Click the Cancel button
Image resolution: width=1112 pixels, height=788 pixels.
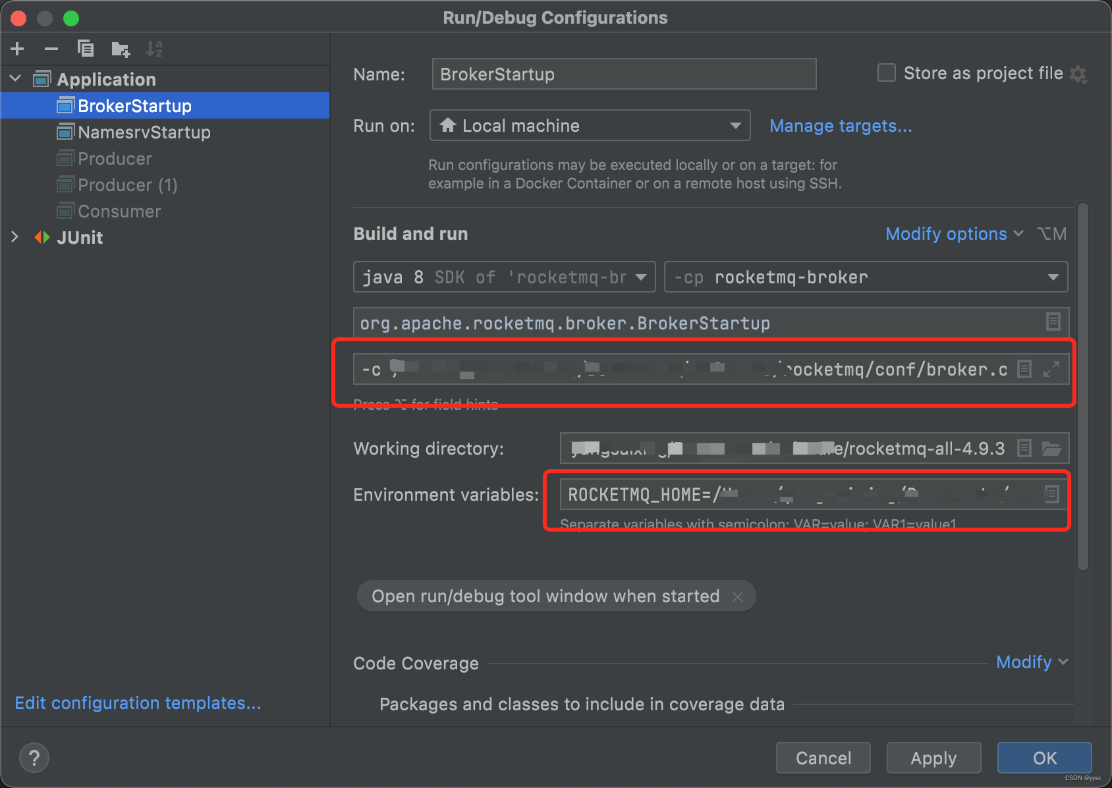[x=823, y=758]
